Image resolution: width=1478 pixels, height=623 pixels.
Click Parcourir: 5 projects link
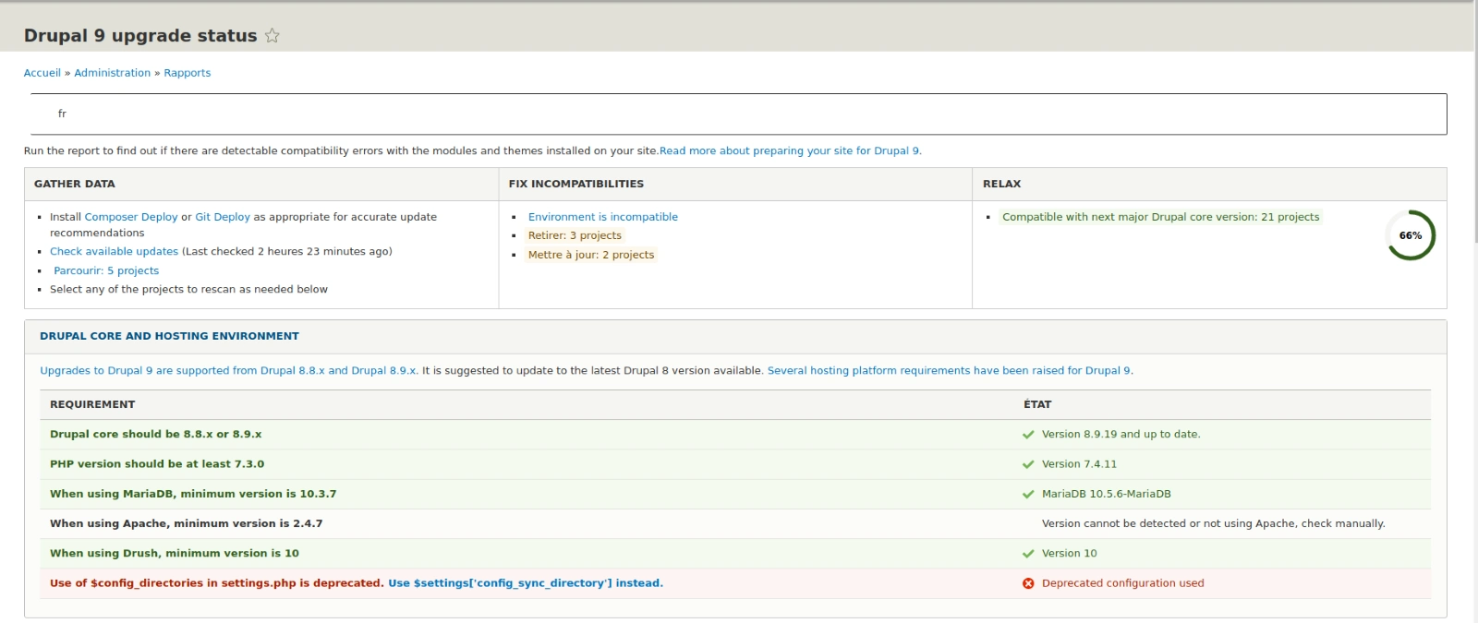click(x=106, y=270)
